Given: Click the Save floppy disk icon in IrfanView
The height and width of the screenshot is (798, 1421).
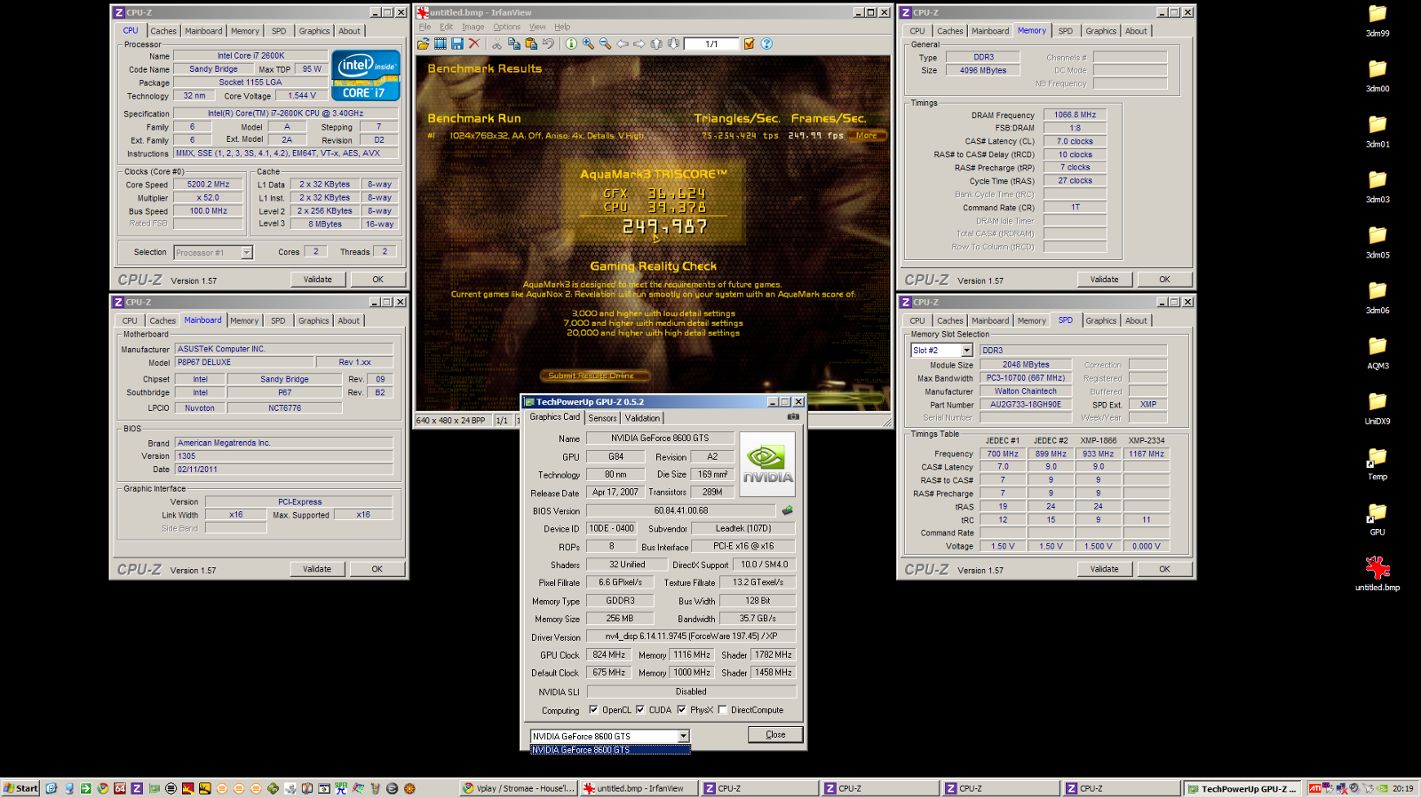Looking at the screenshot, I should click(x=456, y=43).
